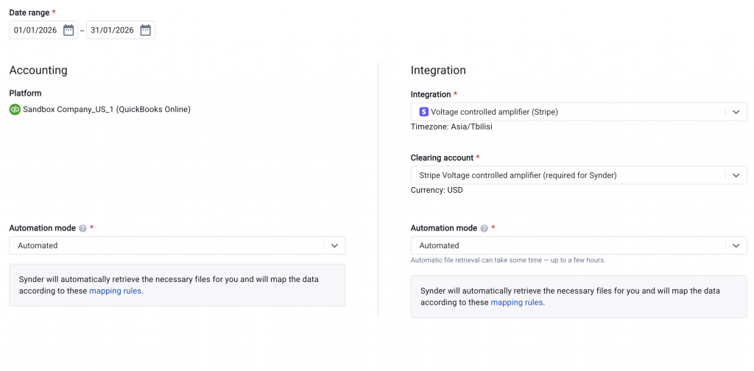Expand the Clearing account dropdown chevron
This screenshot has width=754, height=371.
click(736, 175)
